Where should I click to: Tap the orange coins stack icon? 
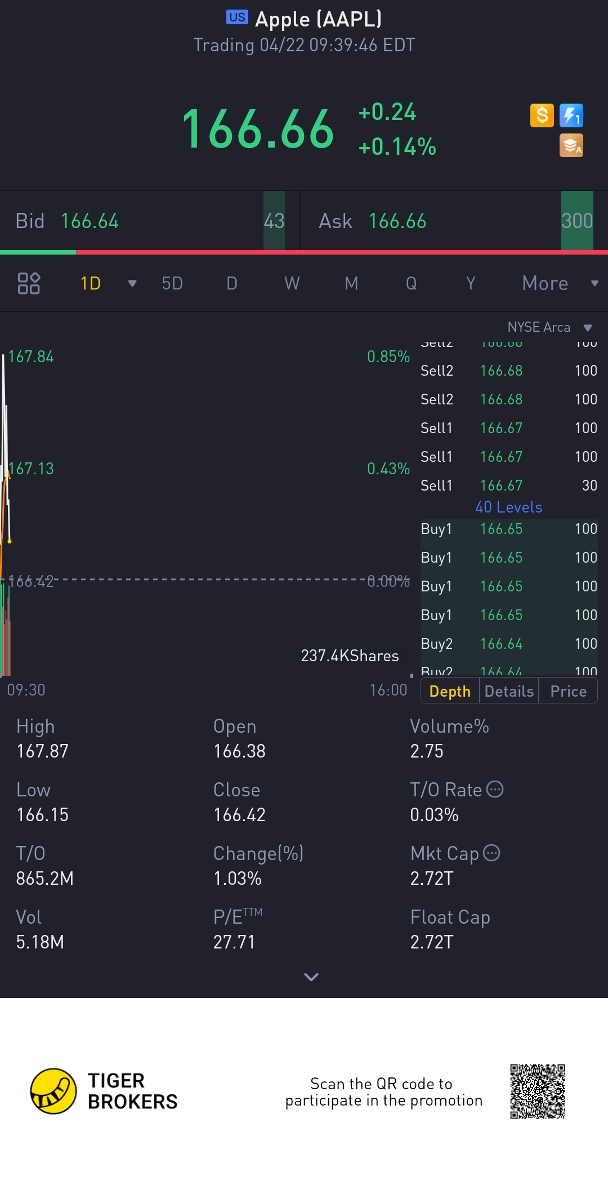571,145
